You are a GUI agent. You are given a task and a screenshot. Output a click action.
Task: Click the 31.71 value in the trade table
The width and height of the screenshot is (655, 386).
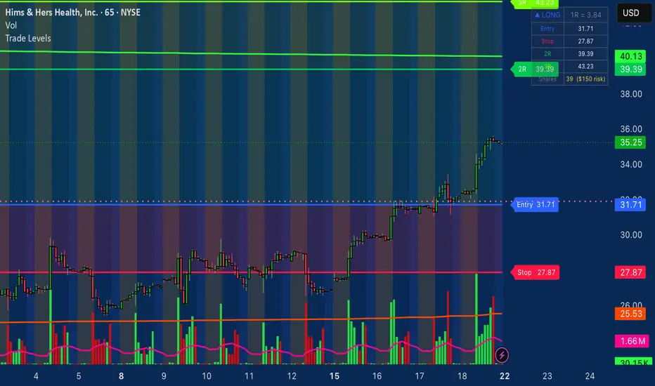(585, 29)
